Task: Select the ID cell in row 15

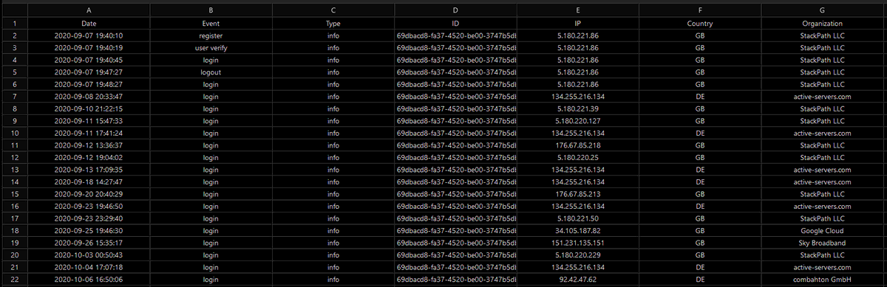Action: pos(455,194)
